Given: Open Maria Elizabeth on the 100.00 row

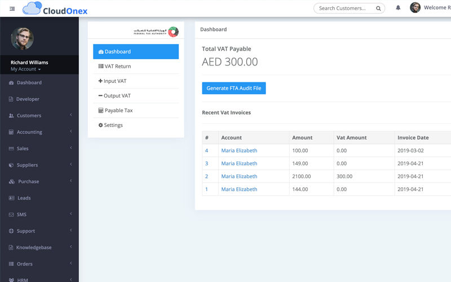Looking at the screenshot, I should pos(239,151).
